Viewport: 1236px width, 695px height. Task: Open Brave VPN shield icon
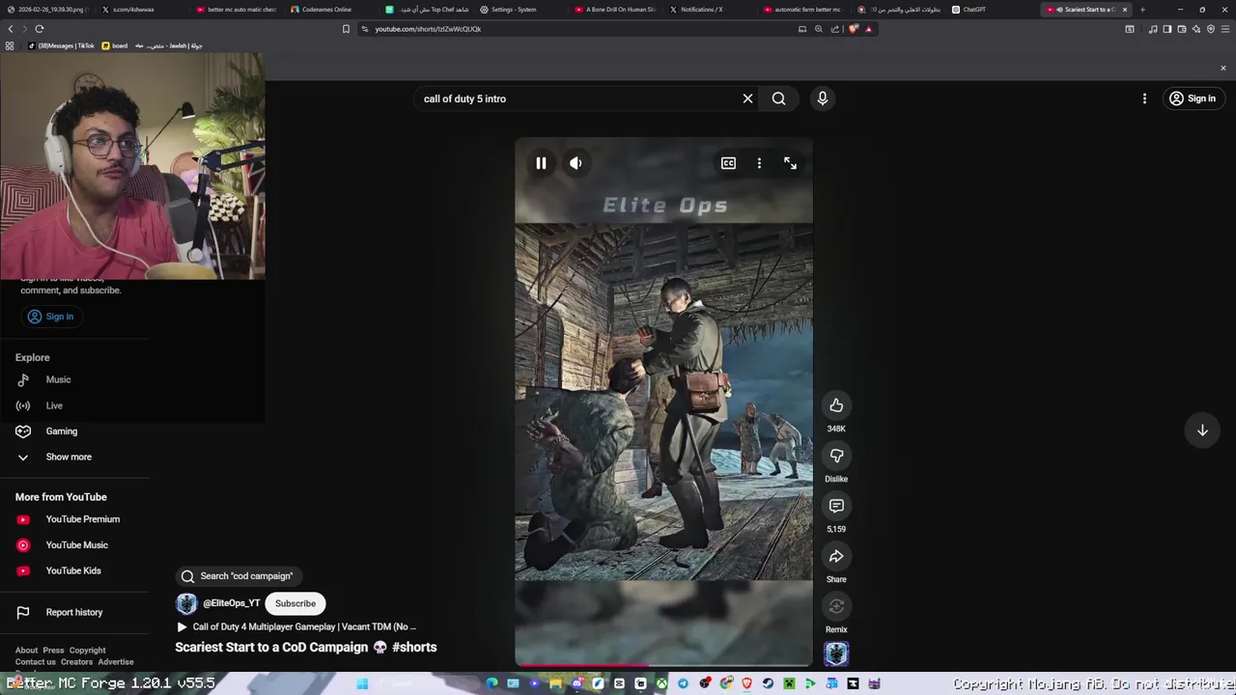[1211, 29]
